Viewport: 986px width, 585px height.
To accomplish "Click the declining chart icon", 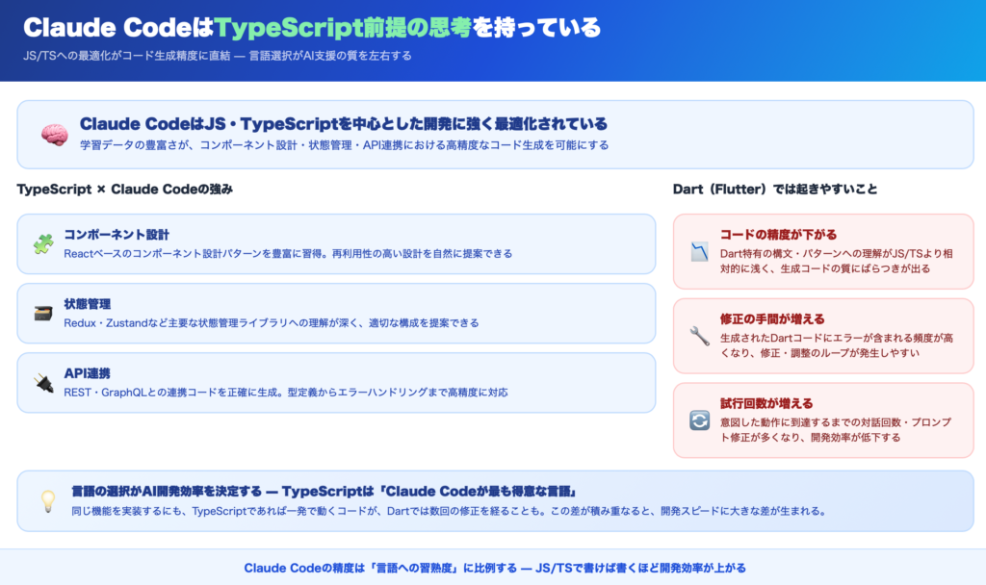I will point(699,251).
